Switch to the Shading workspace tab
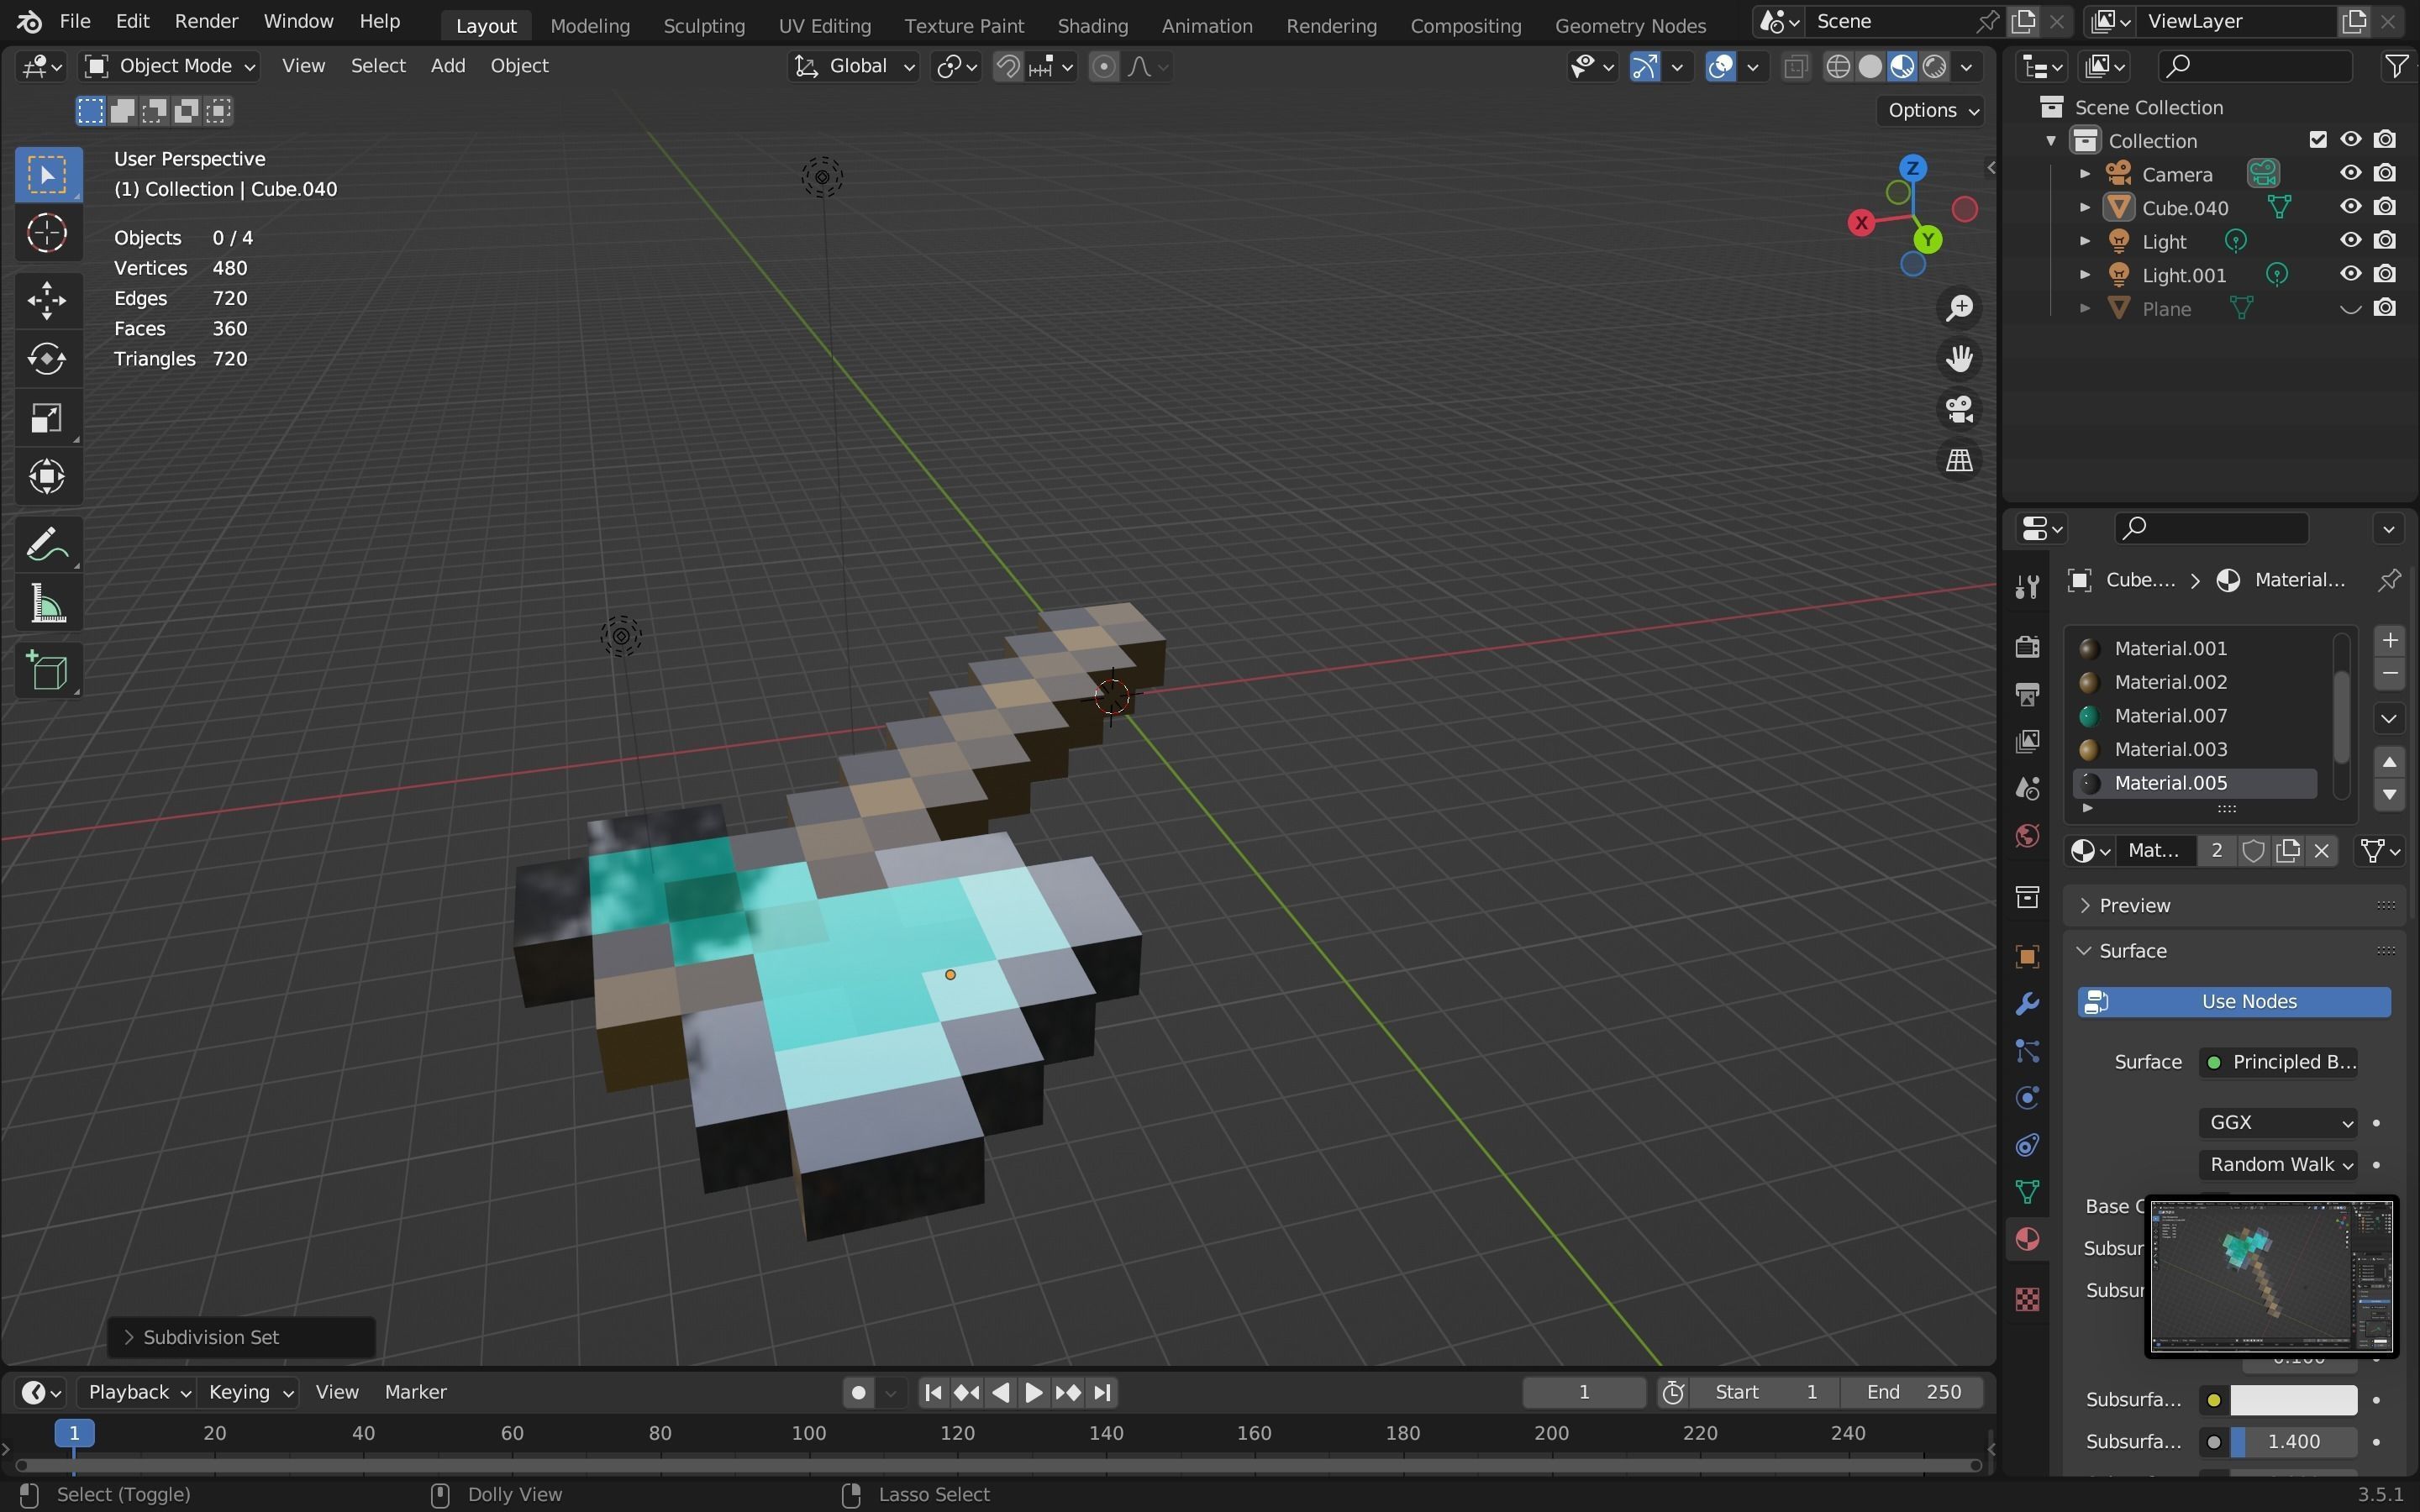This screenshot has height=1512, width=2420. coord(1092,25)
